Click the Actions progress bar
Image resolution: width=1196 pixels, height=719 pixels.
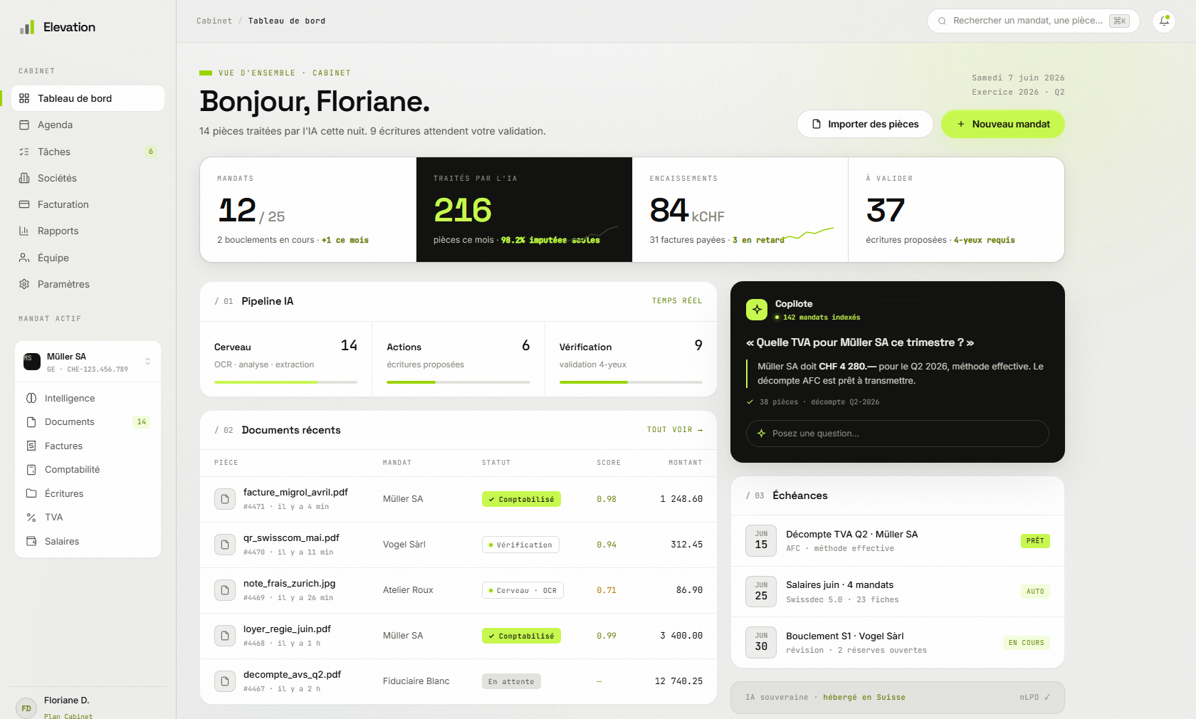point(458,382)
